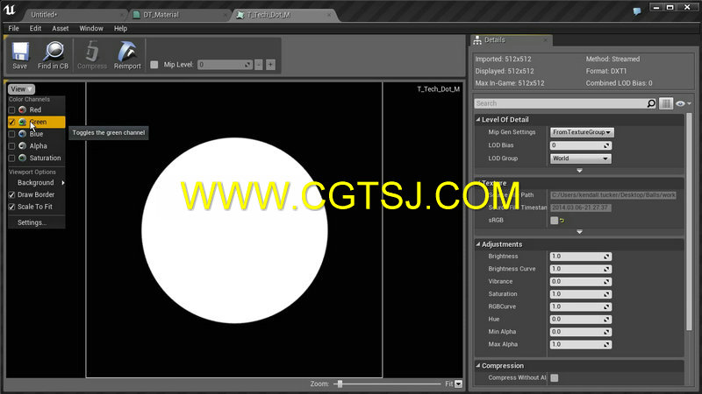Viewport: 702px width, 394px height.
Task: Open the Help menu
Action: [120, 28]
